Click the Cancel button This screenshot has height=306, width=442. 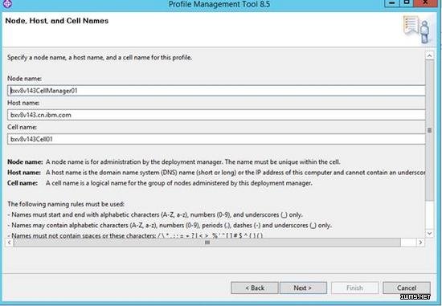[x=407, y=288]
